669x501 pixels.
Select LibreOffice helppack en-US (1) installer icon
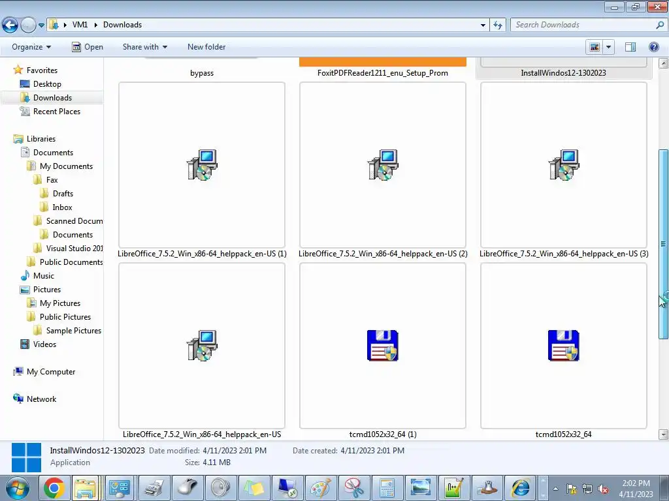point(202,165)
